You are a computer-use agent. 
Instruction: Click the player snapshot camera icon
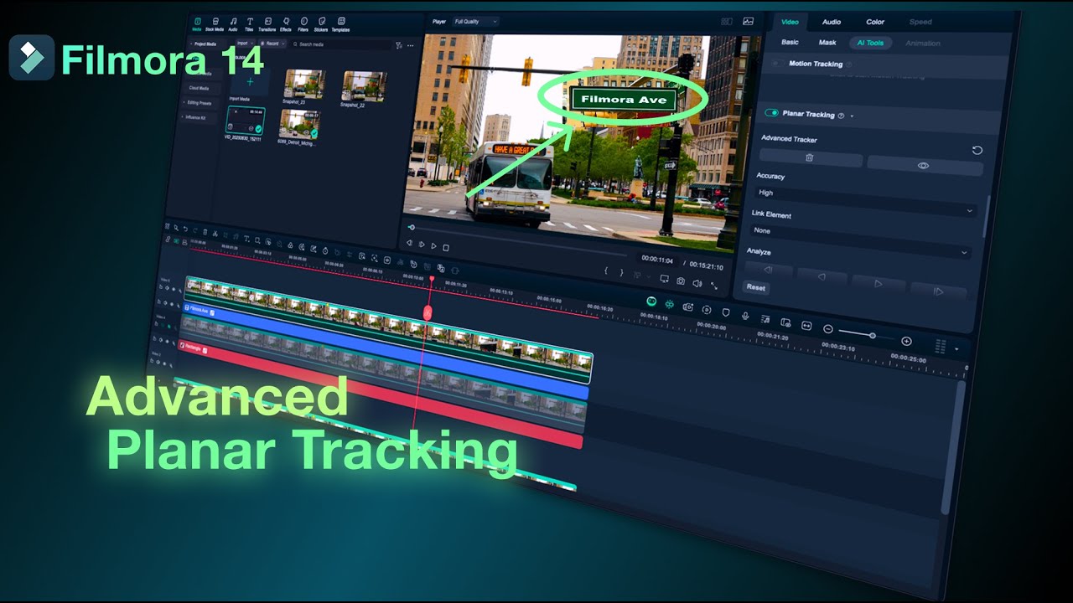tap(681, 281)
